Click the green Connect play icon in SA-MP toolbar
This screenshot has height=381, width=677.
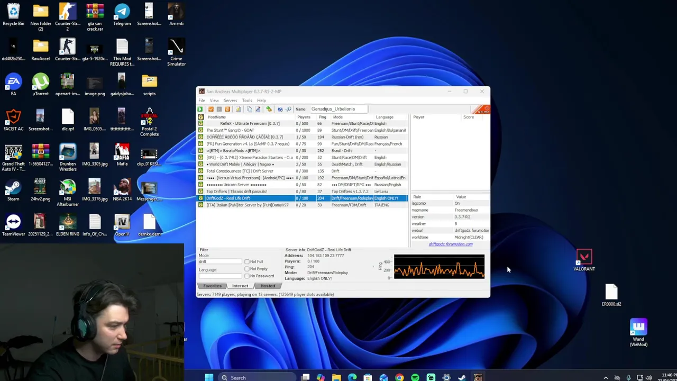[x=200, y=109]
